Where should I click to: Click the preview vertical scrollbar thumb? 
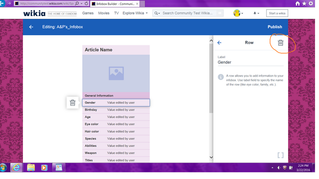pyautogui.click(x=211, y=78)
